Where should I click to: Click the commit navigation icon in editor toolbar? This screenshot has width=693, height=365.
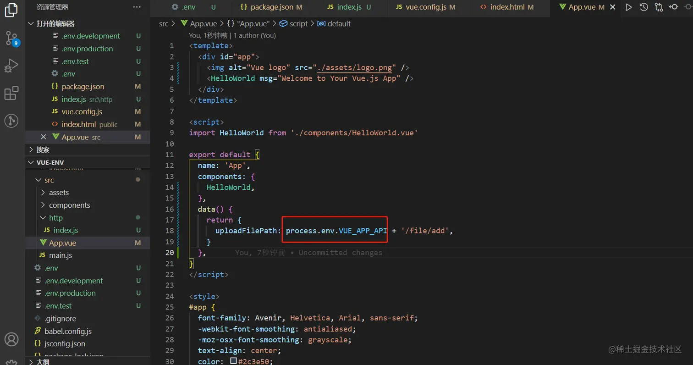pos(674,7)
